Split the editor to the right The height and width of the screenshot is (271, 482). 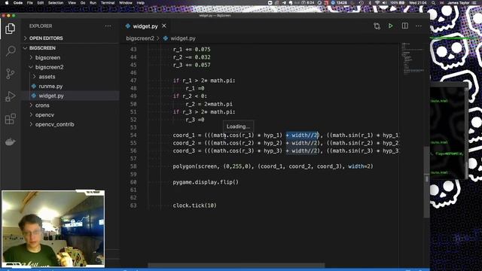tap(405, 26)
